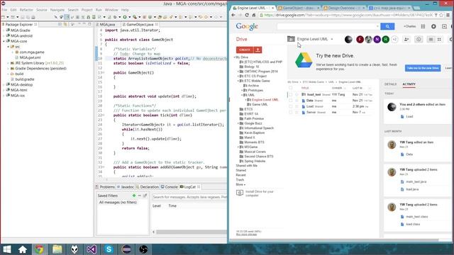Viewport: 454px width, 255px height.
Task: Tick the select-all checkbox in Drive file list
Action: 290,88
